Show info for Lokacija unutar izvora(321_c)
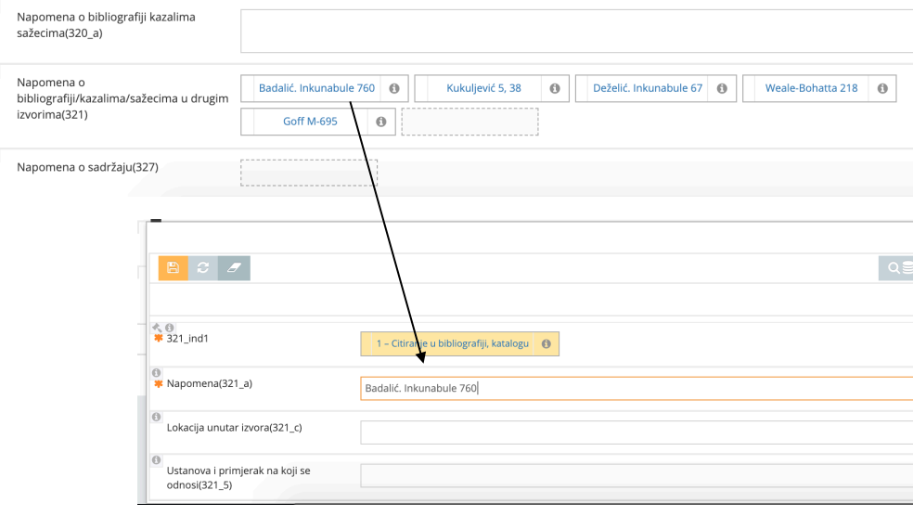Screen dimensions: 913x516 point(156,417)
